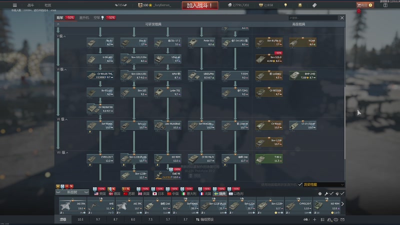Select the 以色列 Israel nation tab
The image size is (400, 225).
tap(236, 193)
